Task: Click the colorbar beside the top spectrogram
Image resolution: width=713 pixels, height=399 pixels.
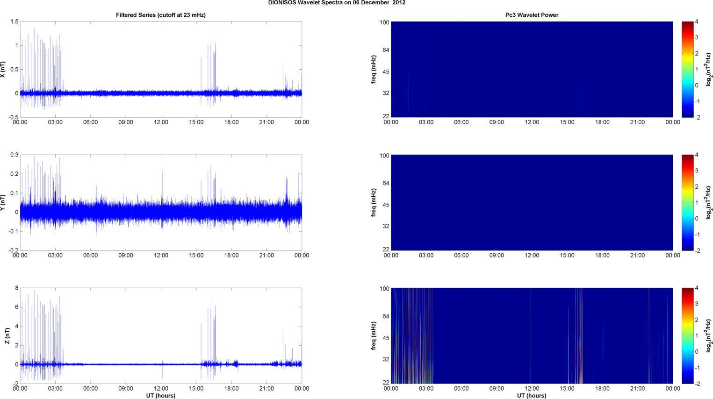Action: 687,69
